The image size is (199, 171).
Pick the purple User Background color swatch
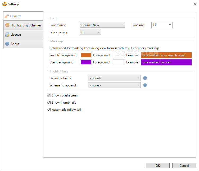(x=86, y=62)
